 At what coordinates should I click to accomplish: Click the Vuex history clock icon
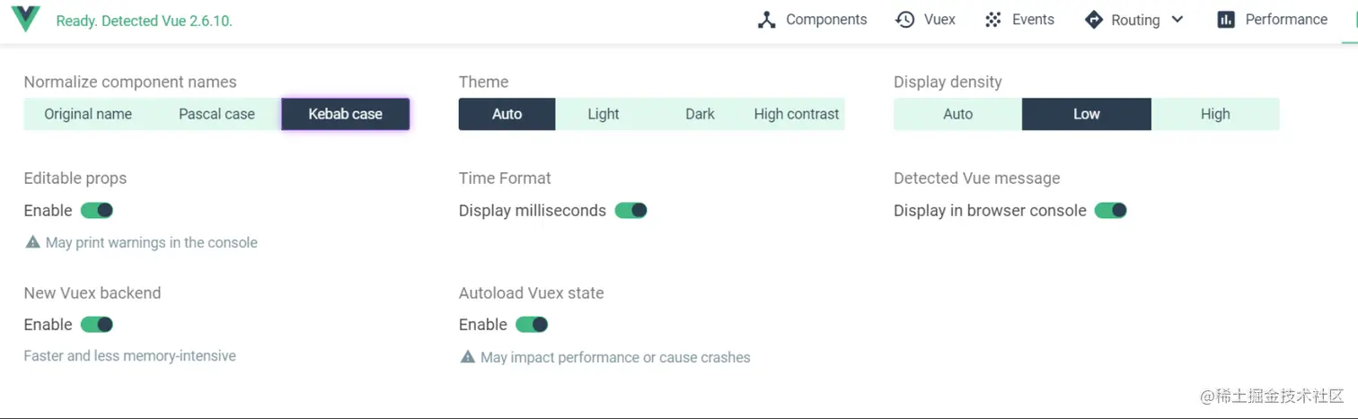click(905, 20)
